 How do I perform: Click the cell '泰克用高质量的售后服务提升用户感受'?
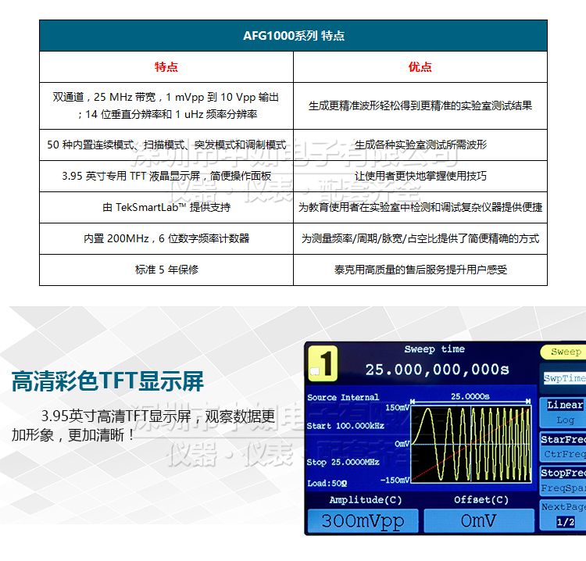420,270
